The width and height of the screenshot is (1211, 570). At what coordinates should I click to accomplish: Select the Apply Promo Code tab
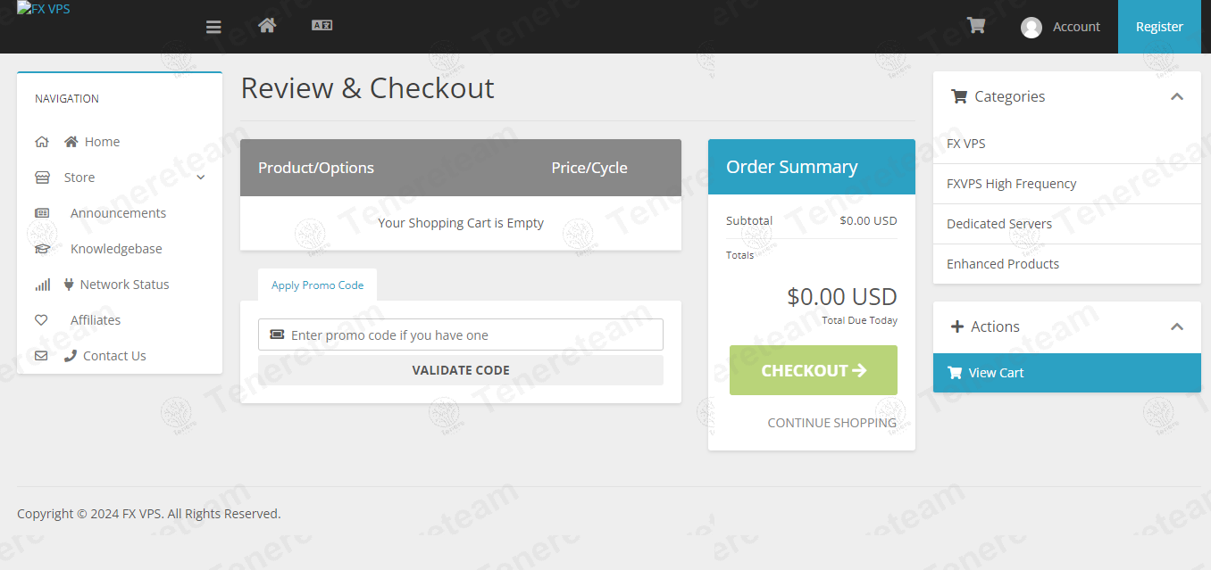[317, 285]
